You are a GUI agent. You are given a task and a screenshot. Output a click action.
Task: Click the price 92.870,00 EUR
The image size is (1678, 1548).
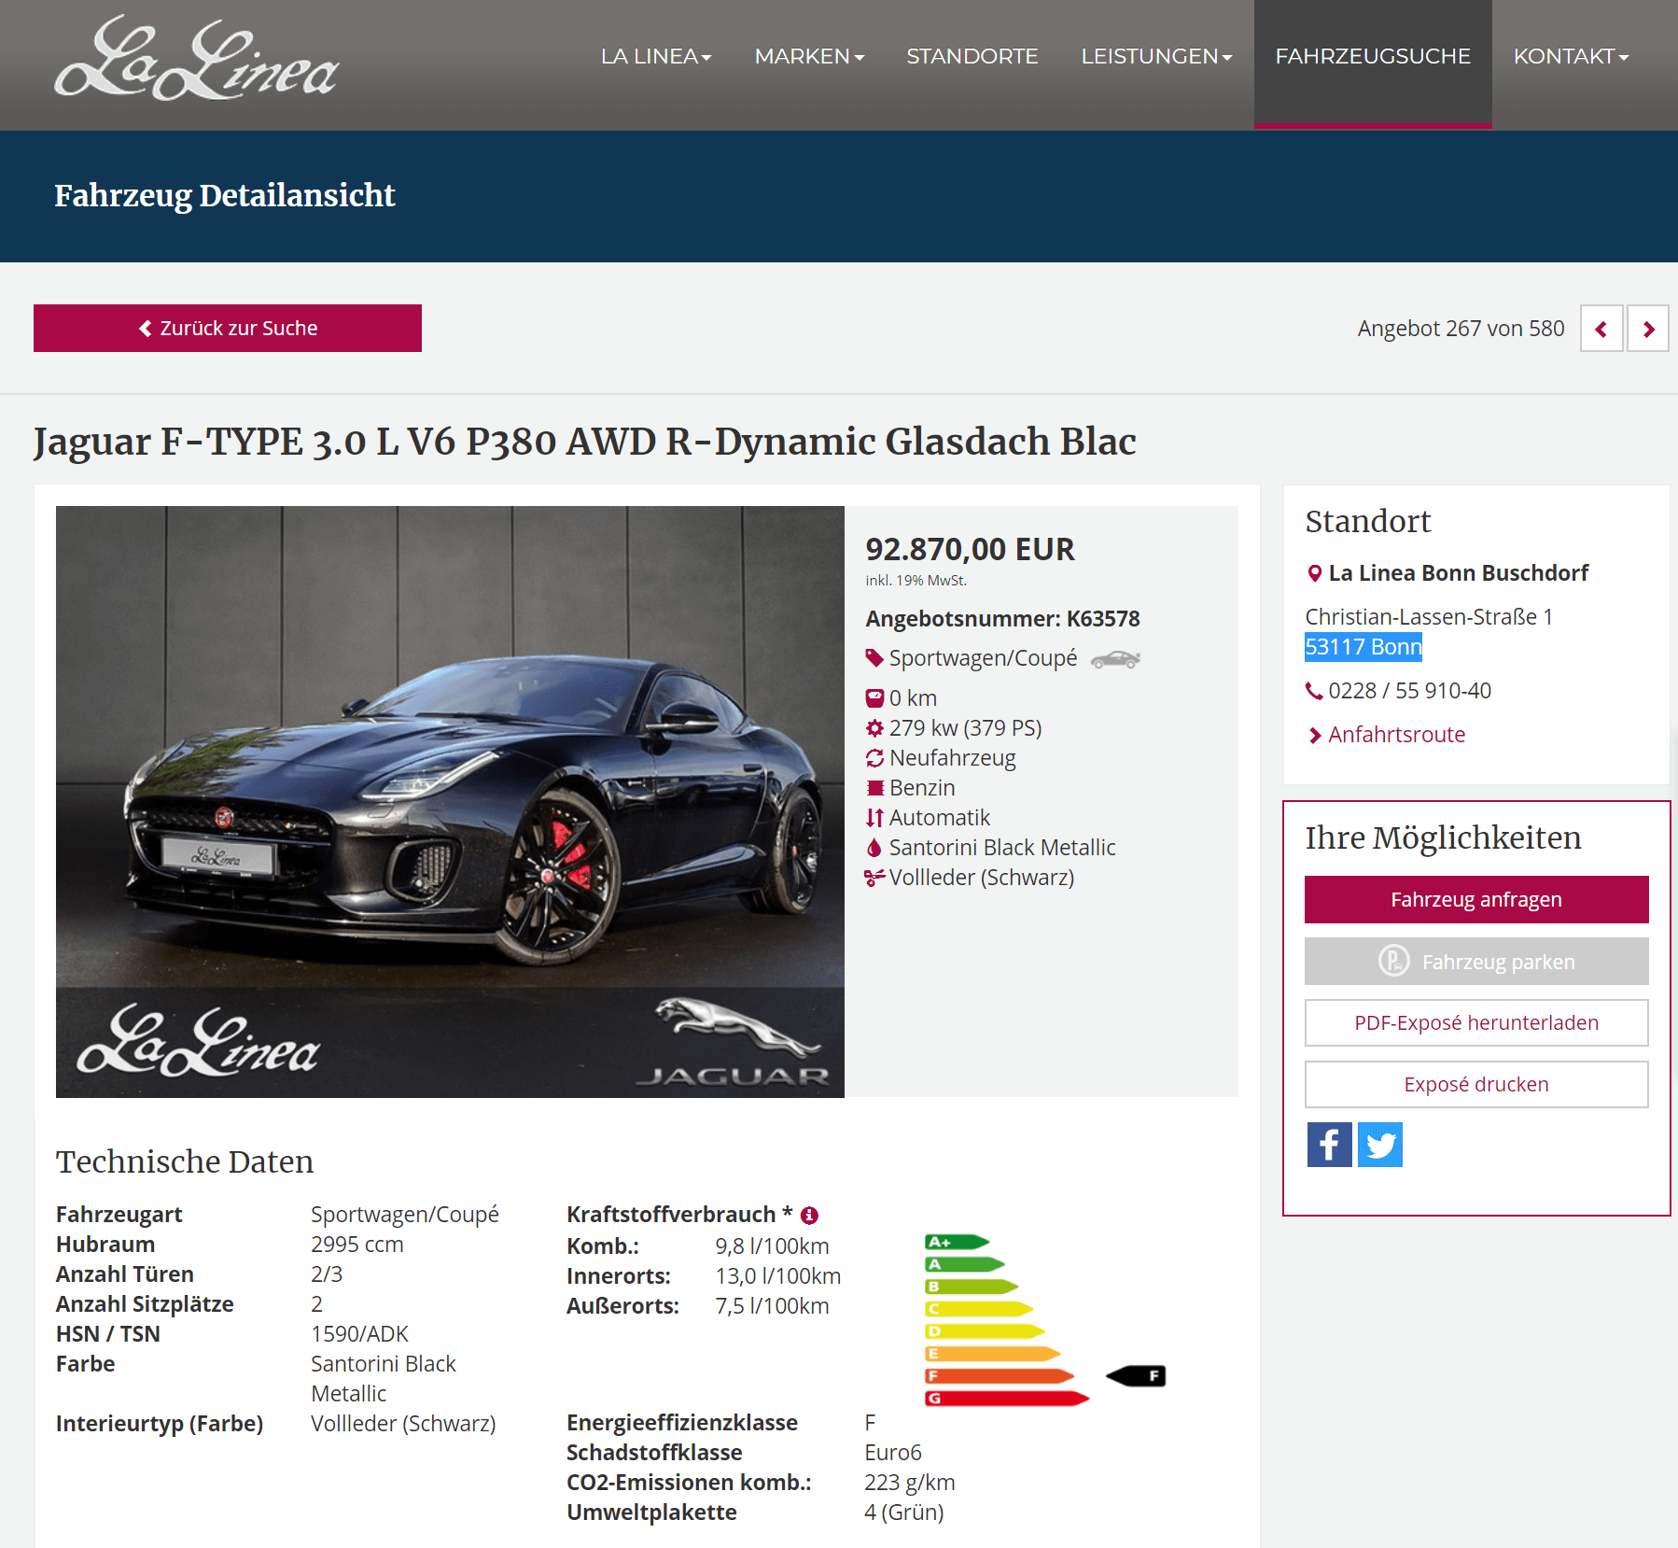[x=970, y=549]
